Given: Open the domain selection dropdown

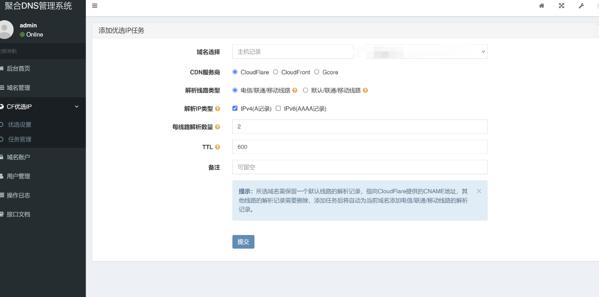Looking at the screenshot, I should pos(426,52).
